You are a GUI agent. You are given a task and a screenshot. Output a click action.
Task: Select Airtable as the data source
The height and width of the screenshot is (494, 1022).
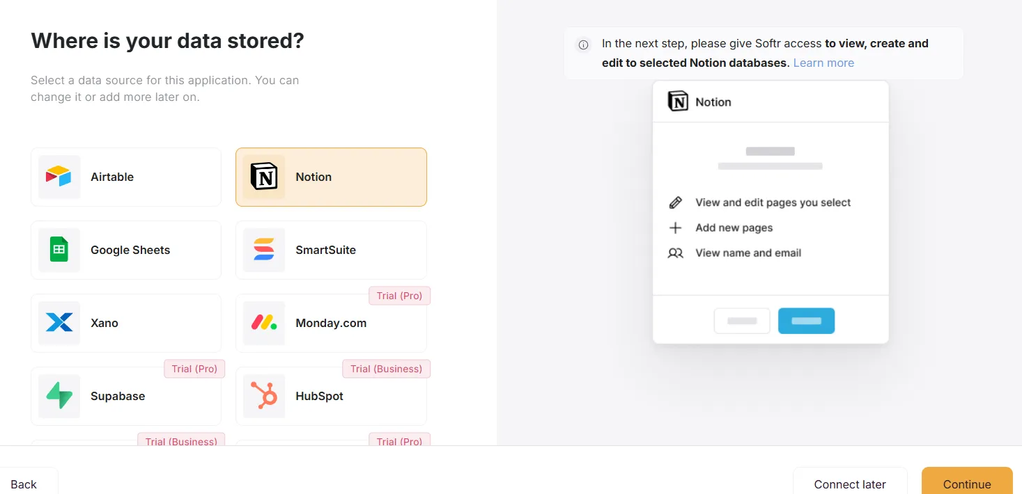(x=126, y=177)
